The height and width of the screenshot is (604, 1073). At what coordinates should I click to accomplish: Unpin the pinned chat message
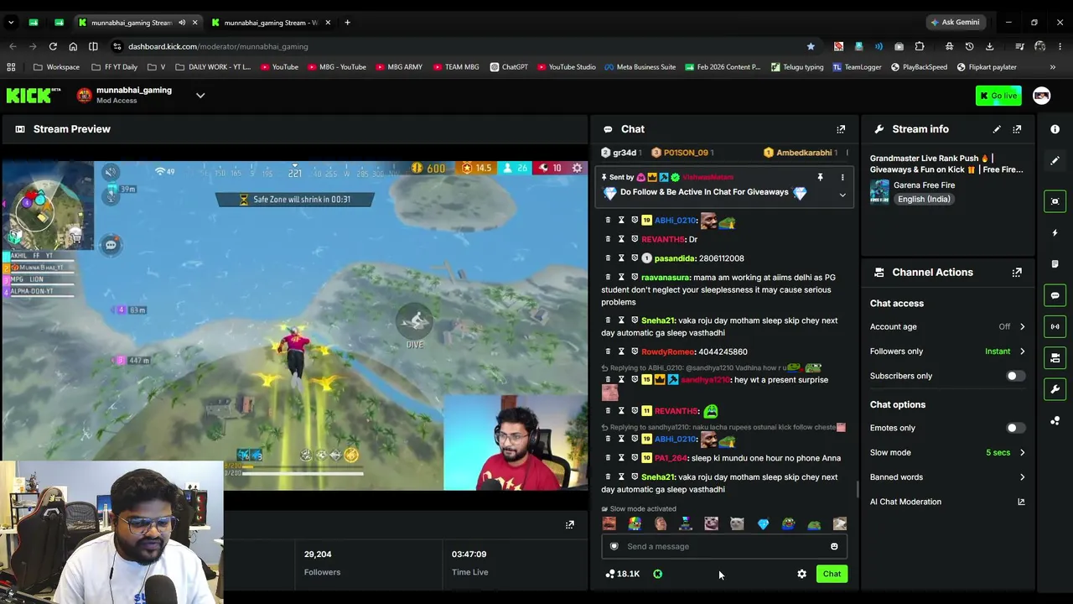[x=820, y=177]
